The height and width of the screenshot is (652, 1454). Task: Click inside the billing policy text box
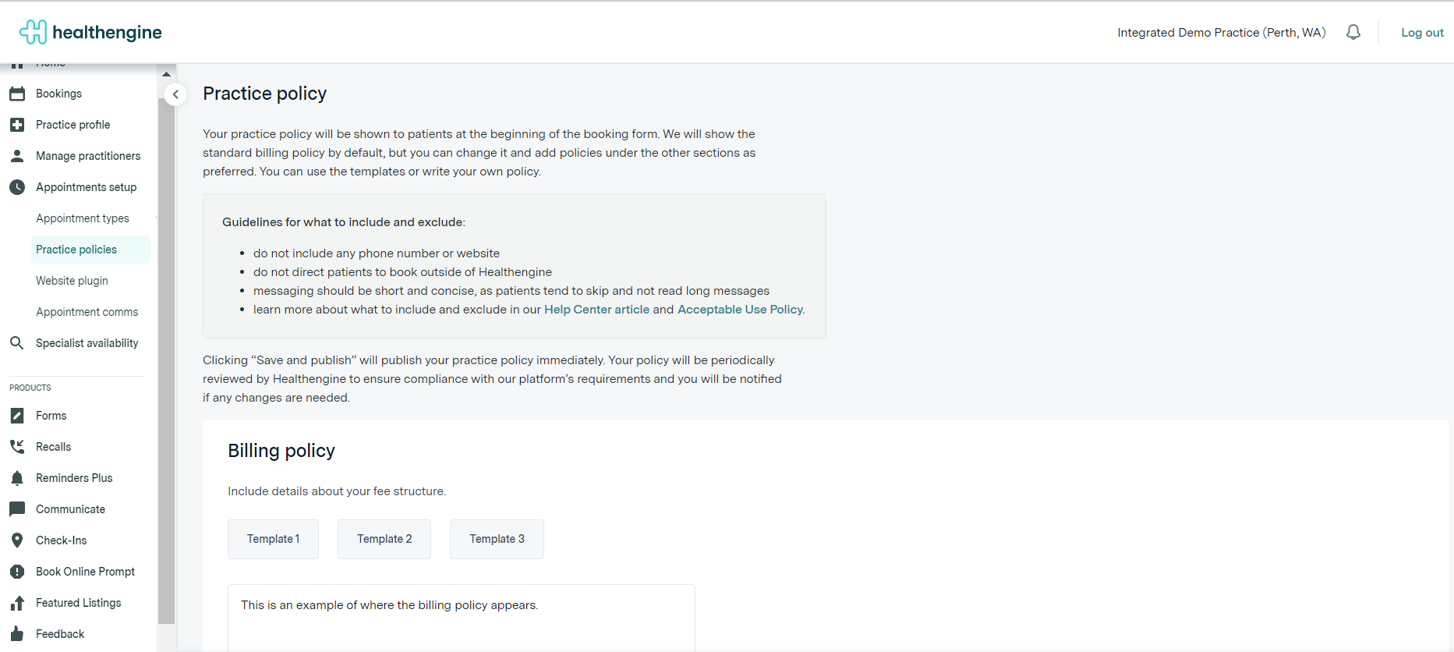(461, 624)
